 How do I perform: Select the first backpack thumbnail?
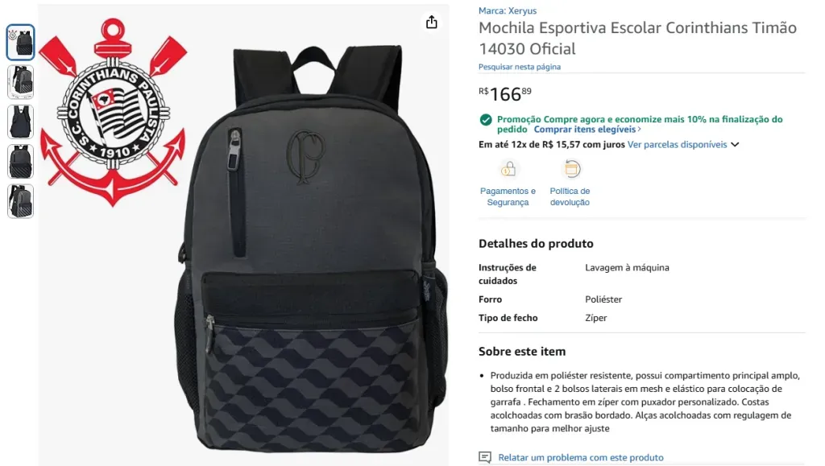[20, 42]
